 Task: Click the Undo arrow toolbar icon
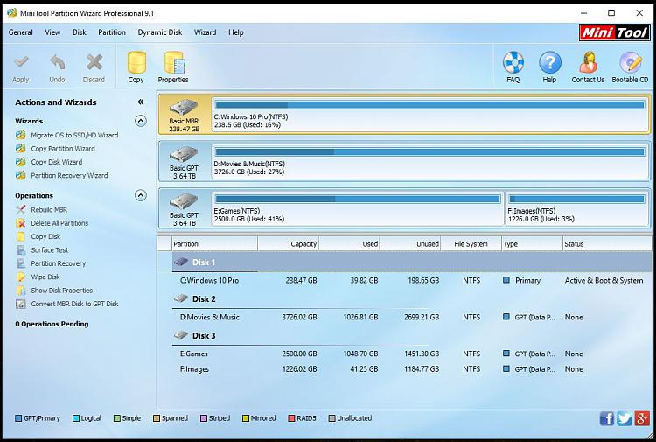click(x=58, y=63)
